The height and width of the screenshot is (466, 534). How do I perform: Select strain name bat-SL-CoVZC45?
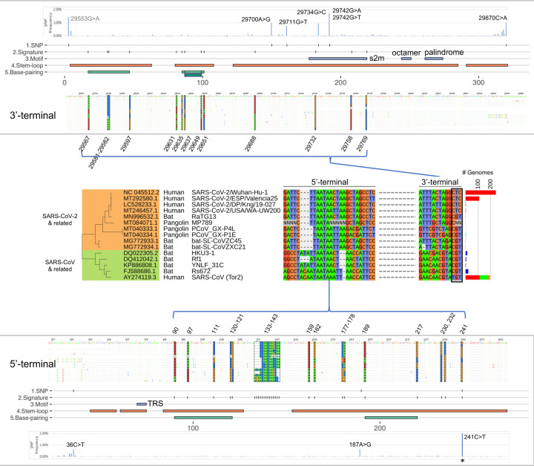coord(217,241)
